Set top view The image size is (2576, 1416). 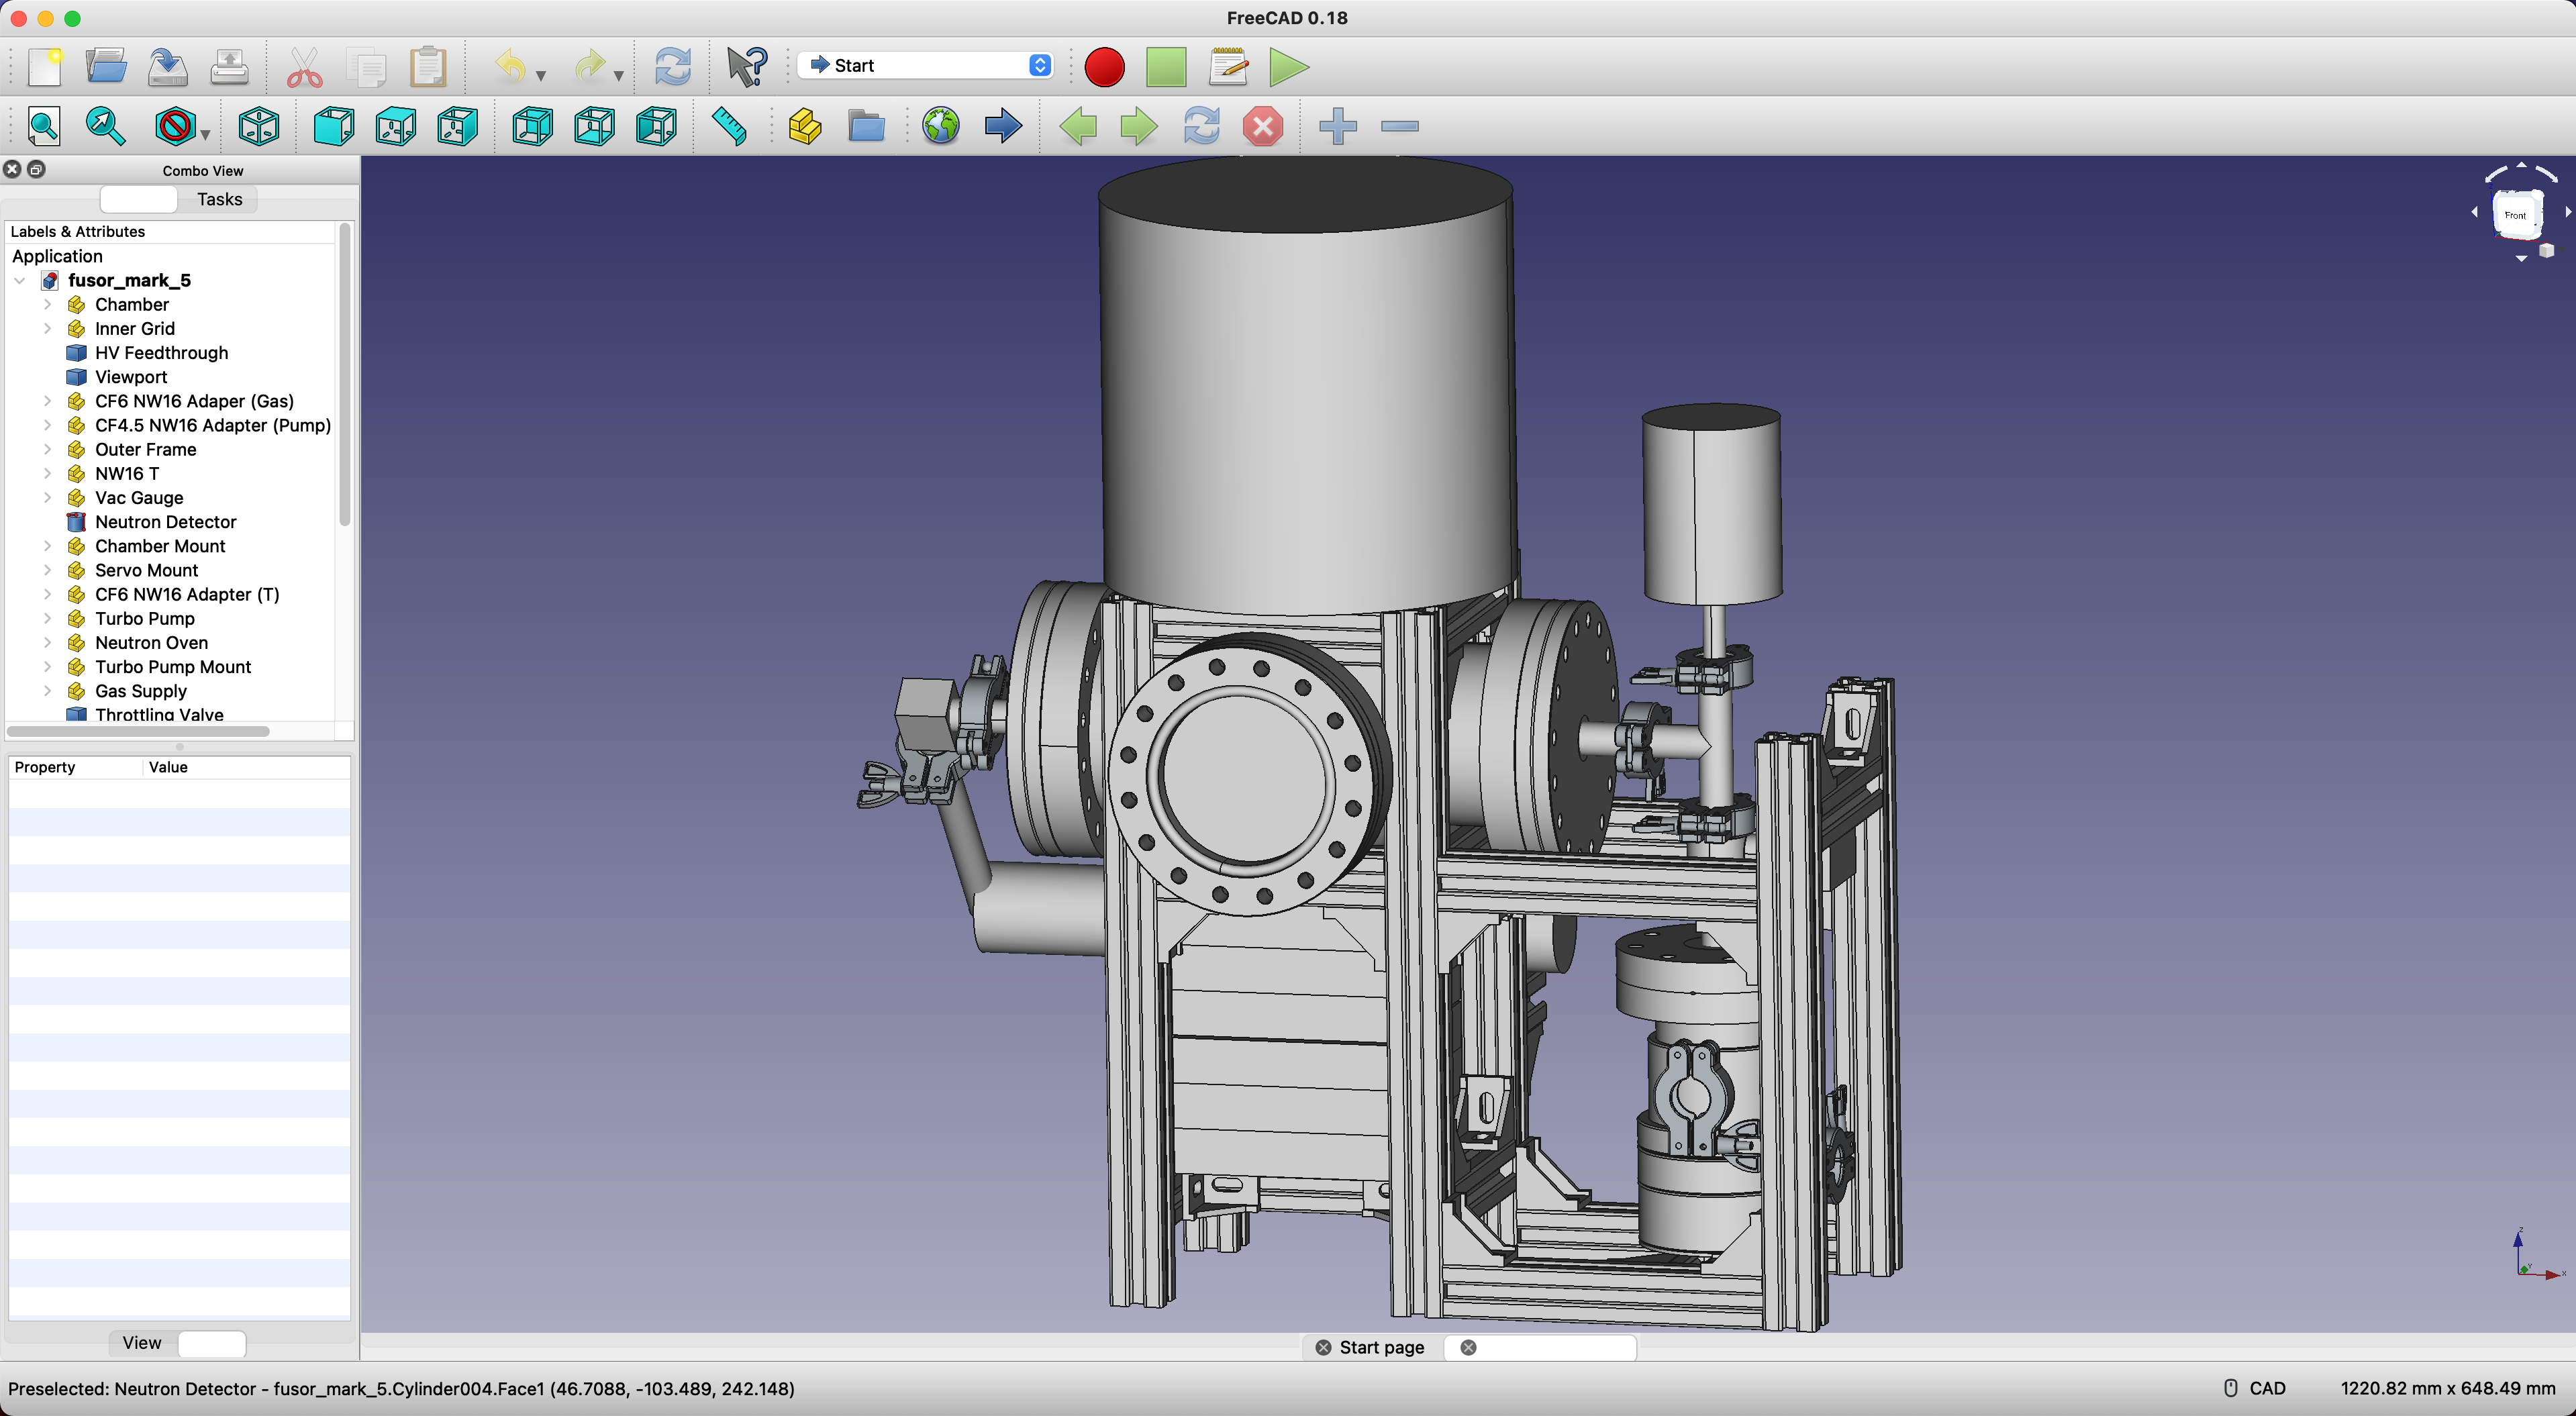(x=396, y=126)
